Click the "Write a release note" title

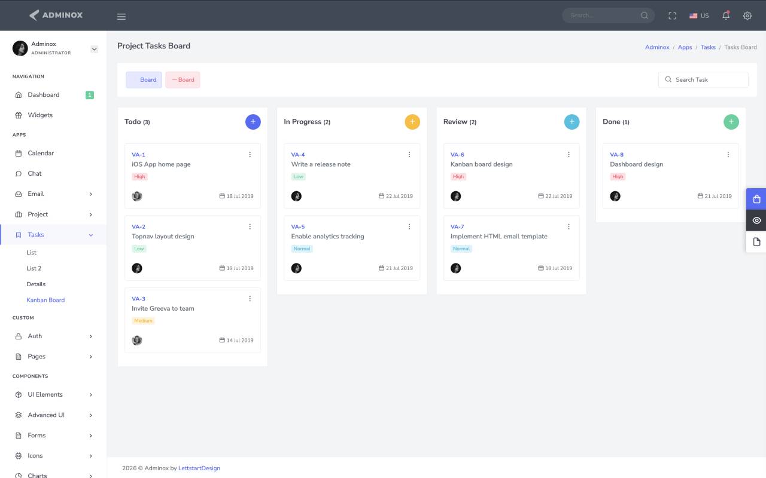pyautogui.click(x=321, y=164)
